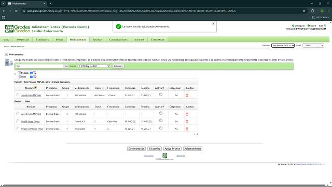
Task: Open a new browser tab
Action: coord(50,4)
